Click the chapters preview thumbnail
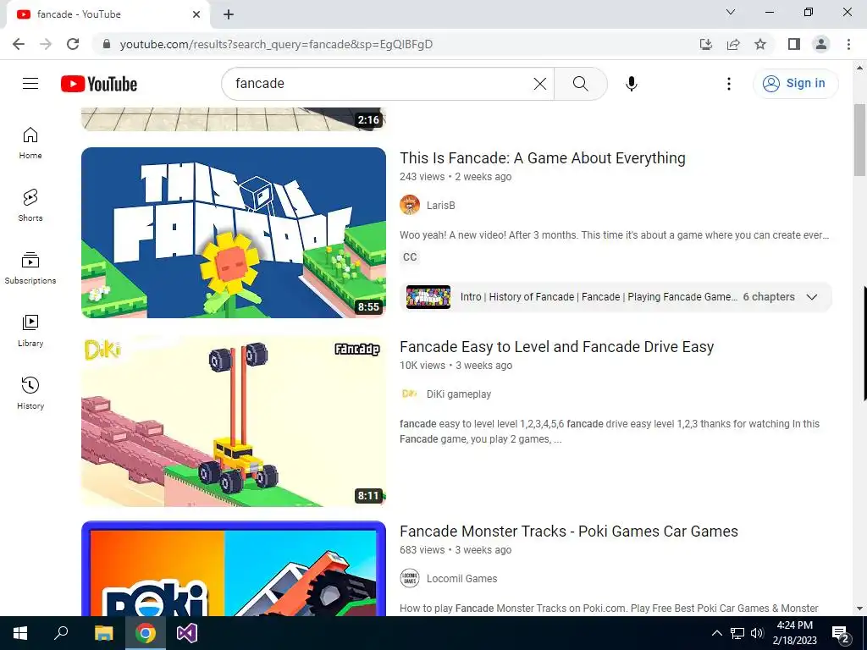 click(428, 297)
